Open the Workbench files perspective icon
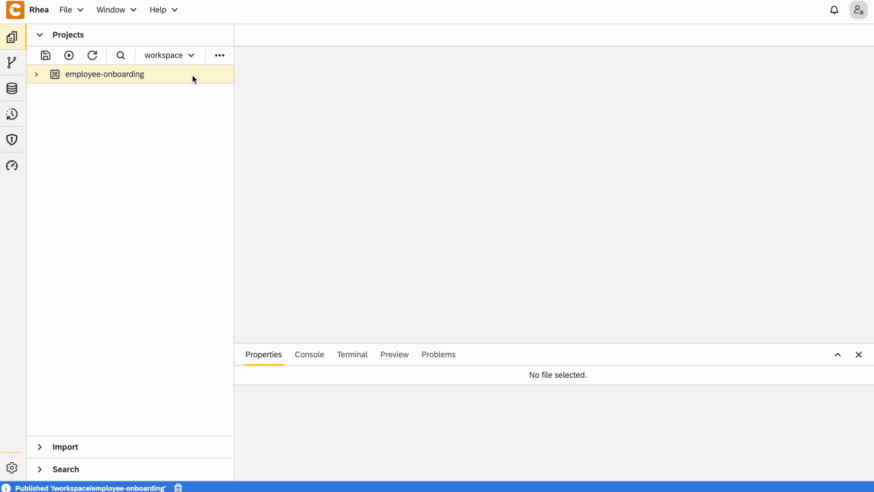 pyautogui.click(x=12, y=37)
